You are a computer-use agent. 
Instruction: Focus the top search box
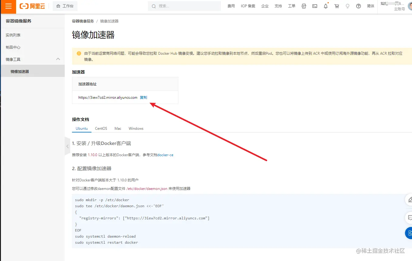(x=184, y=6)
